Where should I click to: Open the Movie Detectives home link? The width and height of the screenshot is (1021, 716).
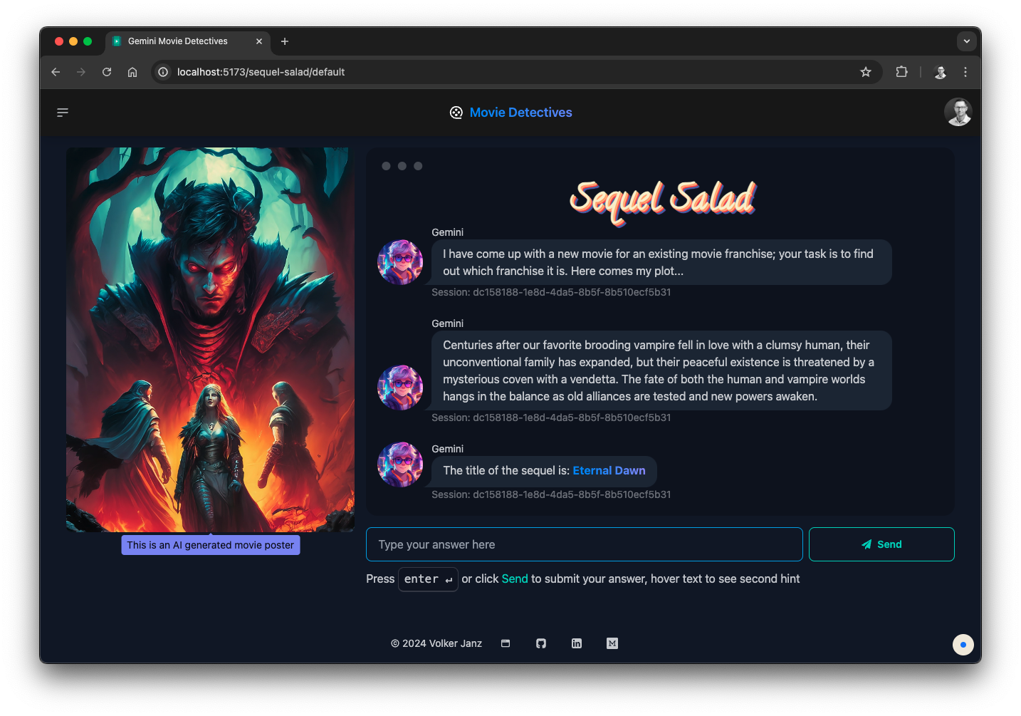[x=520, y=113]
